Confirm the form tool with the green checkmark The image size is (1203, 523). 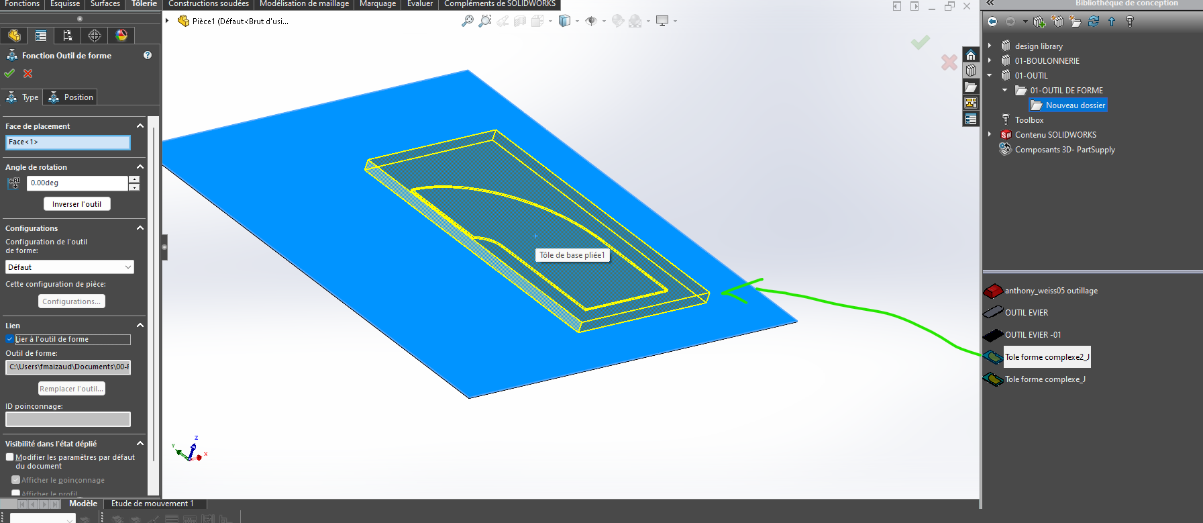(9, 74)
